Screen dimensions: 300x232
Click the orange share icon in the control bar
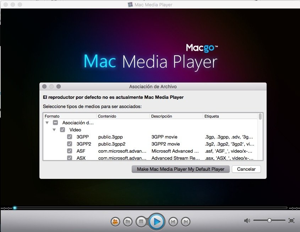115,222
